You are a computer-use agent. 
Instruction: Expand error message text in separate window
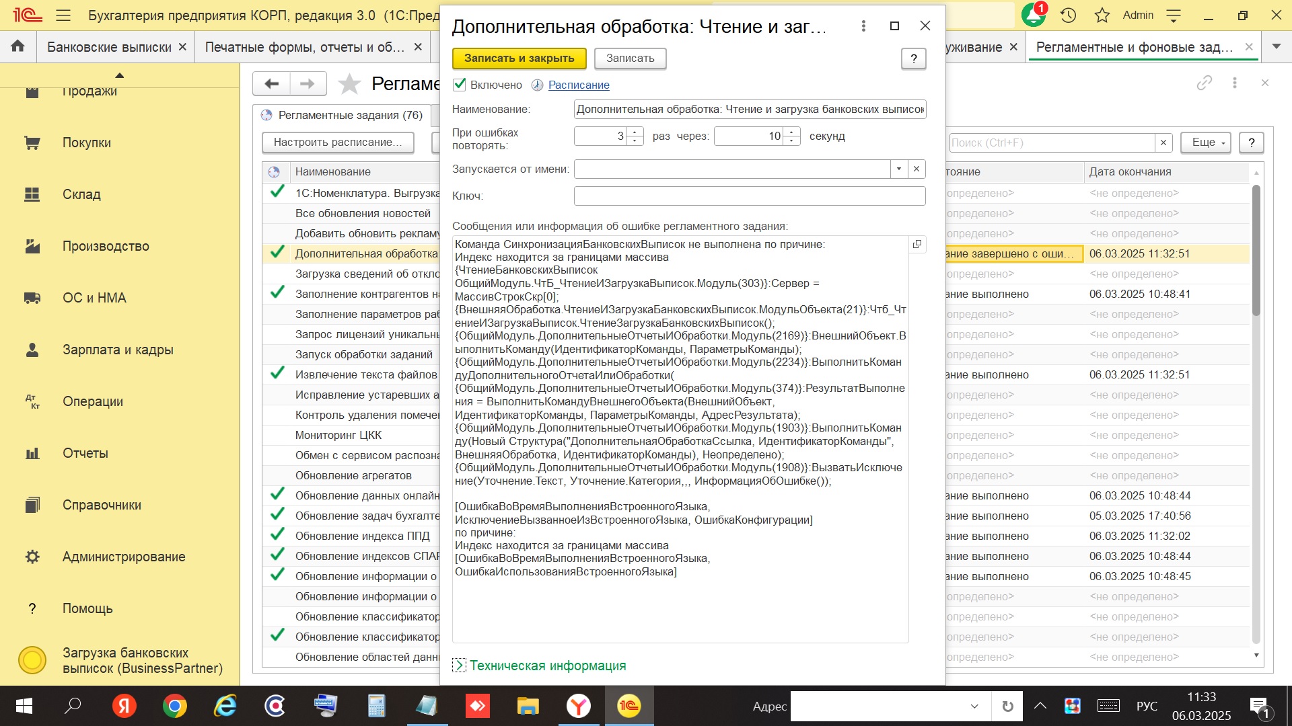pyautogui.click(x=917, y=244)
